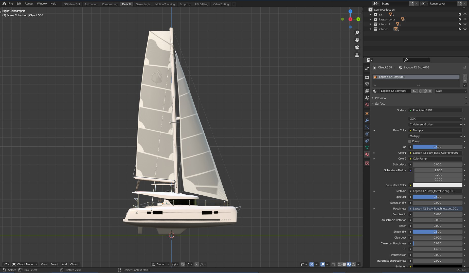
Task: Open View Layer properties tab
Action: point(367,91)
